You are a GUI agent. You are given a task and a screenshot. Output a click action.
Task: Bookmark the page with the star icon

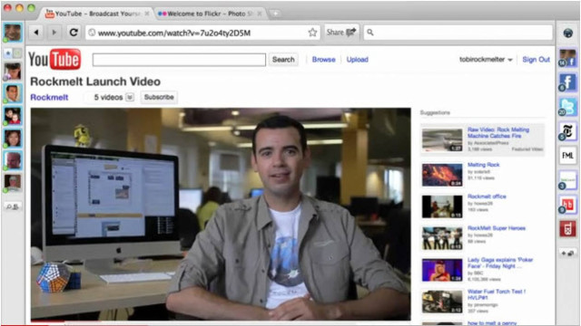[312, 33]
